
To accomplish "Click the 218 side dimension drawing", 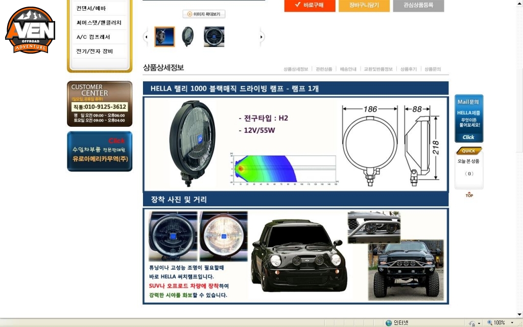I will click(422, 146).
